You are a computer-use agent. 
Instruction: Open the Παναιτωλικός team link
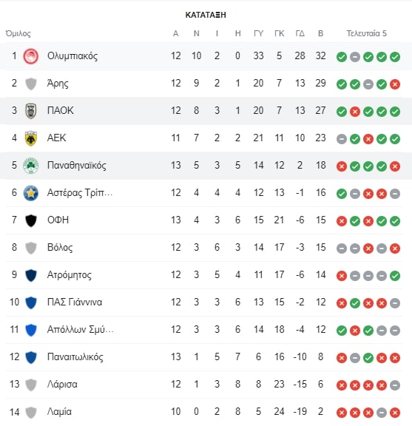click(x=75, y=356)
